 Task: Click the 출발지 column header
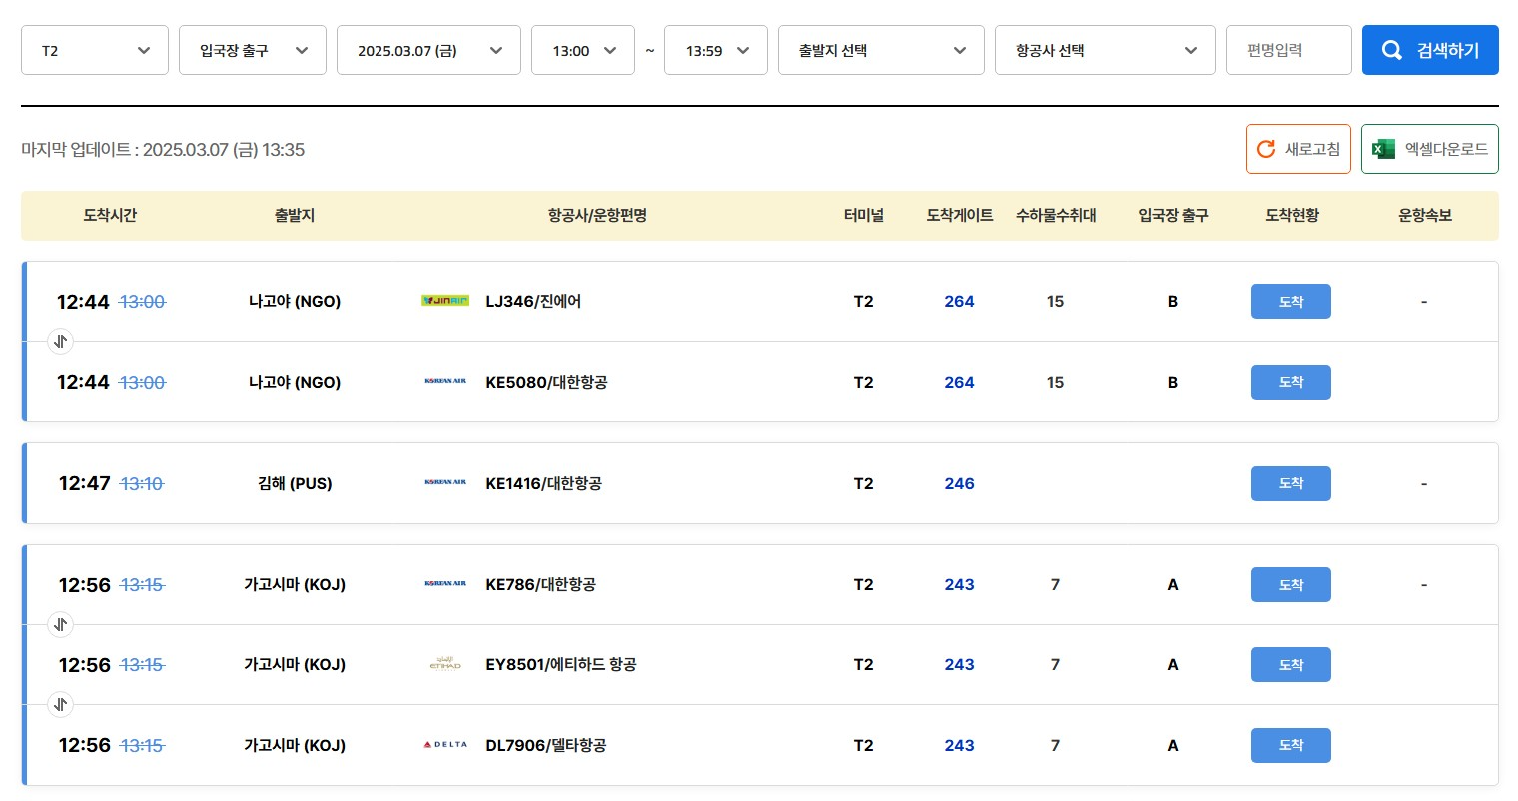pos(295,215)
